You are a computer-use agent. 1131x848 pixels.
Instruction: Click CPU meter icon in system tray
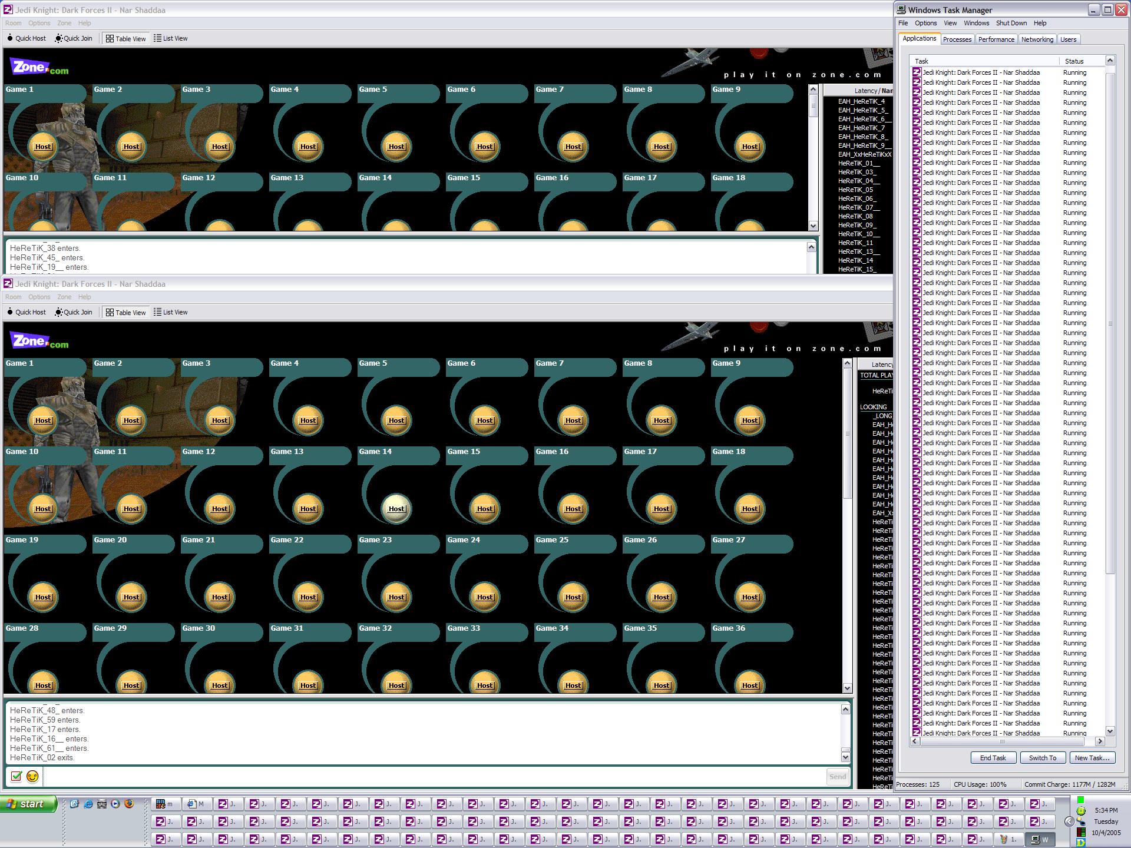click(1080, 832)
